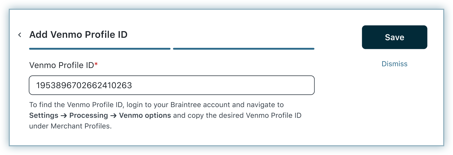Click the Dismiss link
453x155 pixels.
(x=394, y=64)
